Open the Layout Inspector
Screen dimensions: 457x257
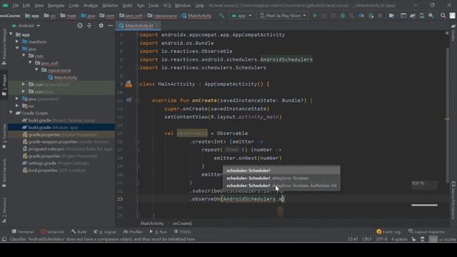tap(427, 232)
